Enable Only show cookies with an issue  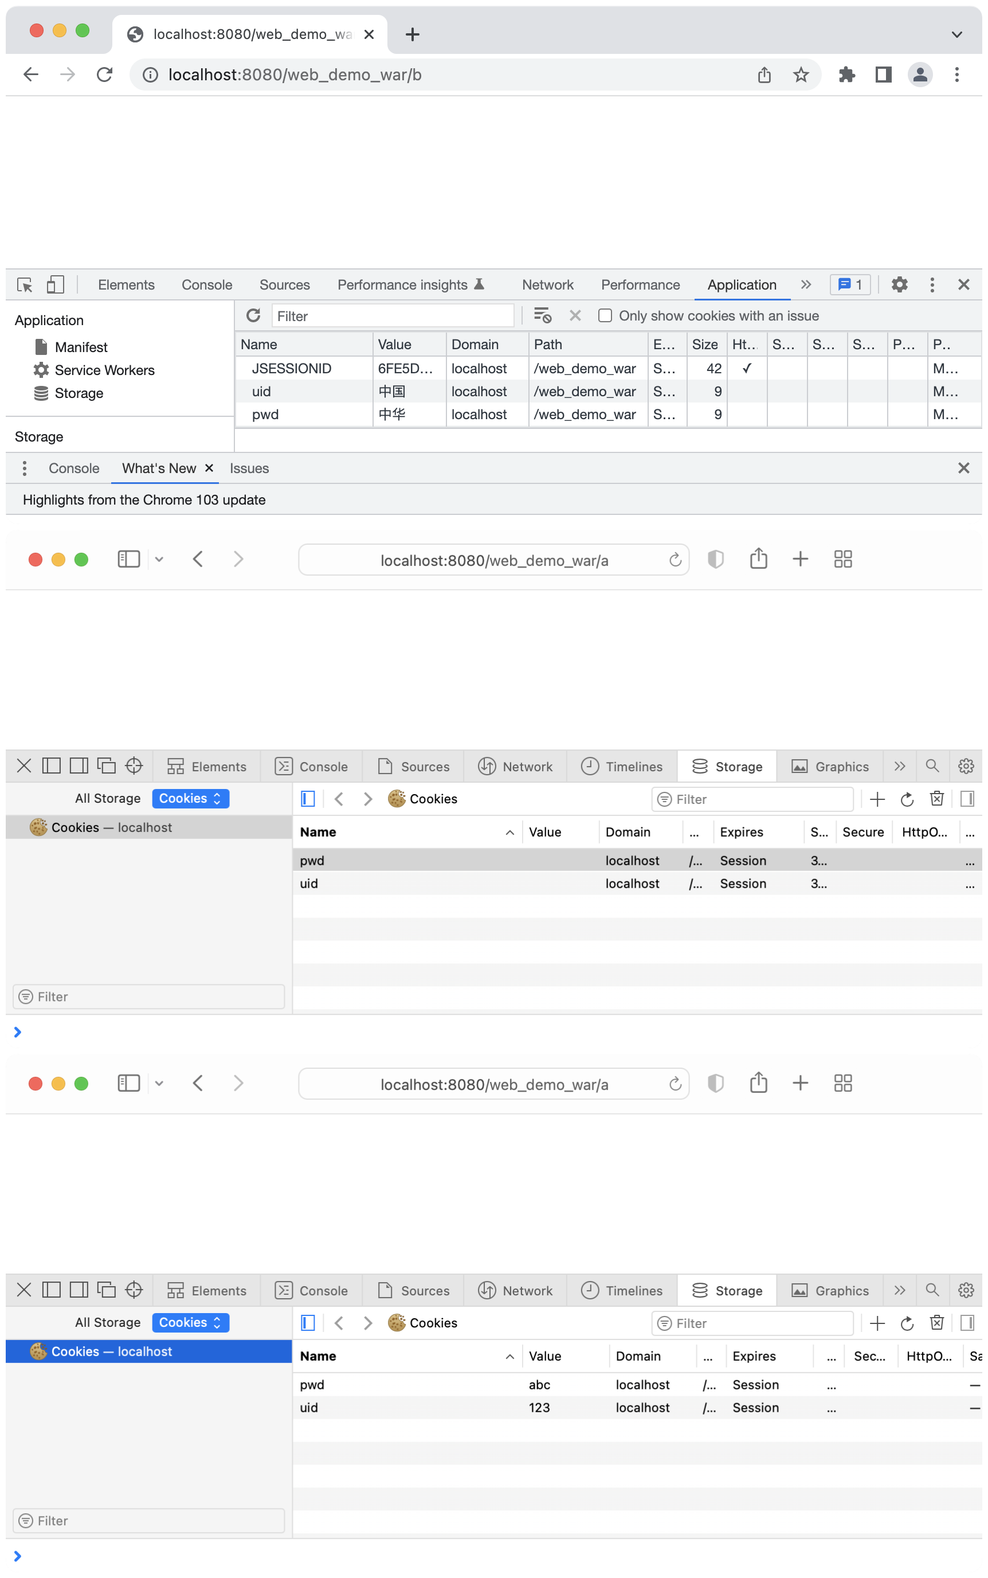(x=605, y=316)
